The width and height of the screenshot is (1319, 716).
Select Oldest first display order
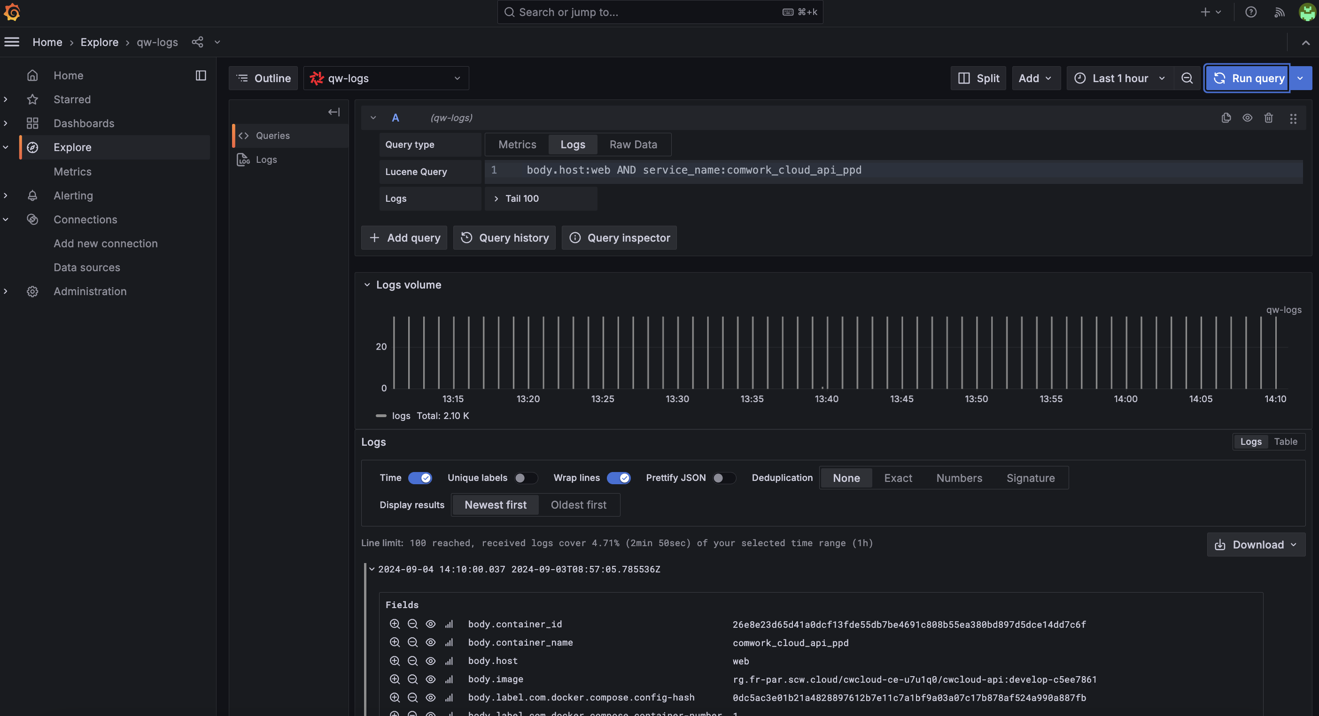coord(578,504)
